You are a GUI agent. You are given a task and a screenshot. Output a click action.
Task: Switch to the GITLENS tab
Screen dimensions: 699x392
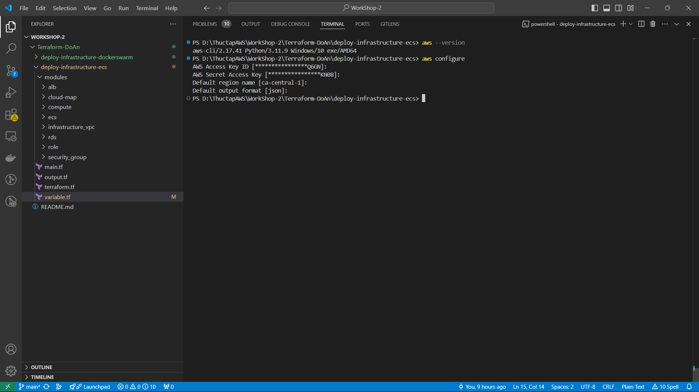tap(390, 24)
